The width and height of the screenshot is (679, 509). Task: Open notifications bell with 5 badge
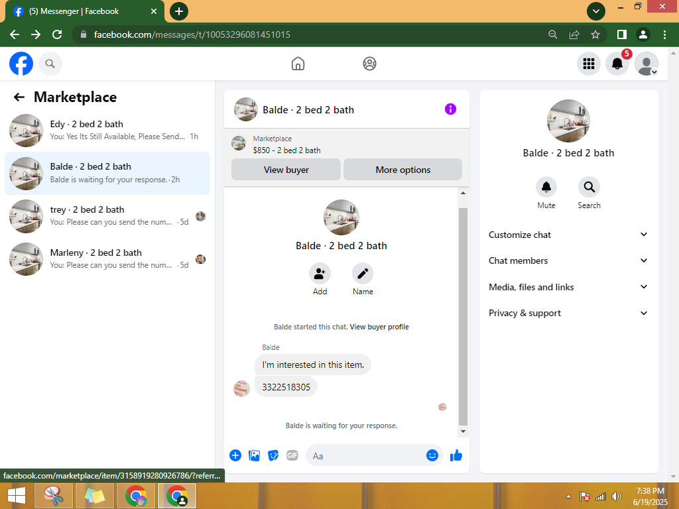click(x=617, y=64)
